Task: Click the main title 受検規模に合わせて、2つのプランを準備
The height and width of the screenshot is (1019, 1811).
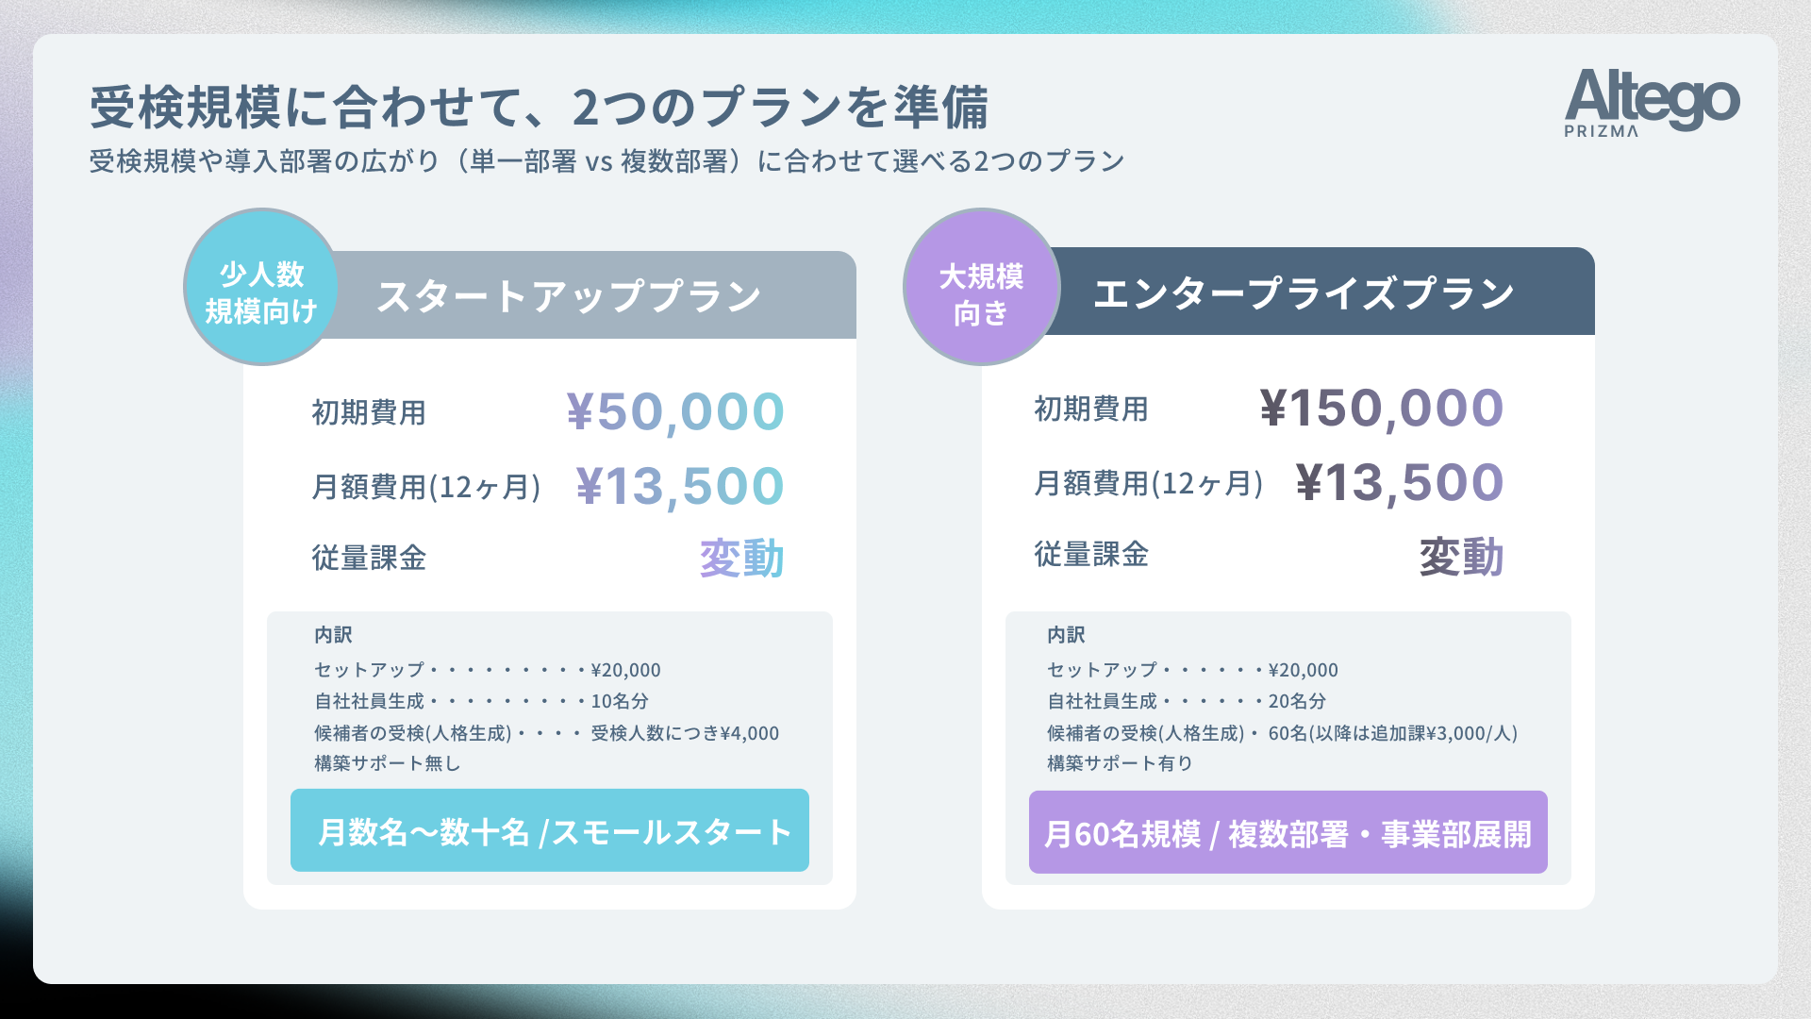Action: coord(539,107)
